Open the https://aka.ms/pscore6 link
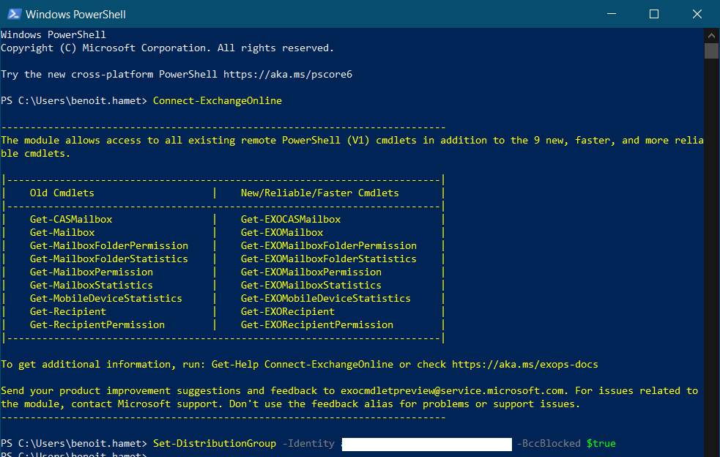 287,74
